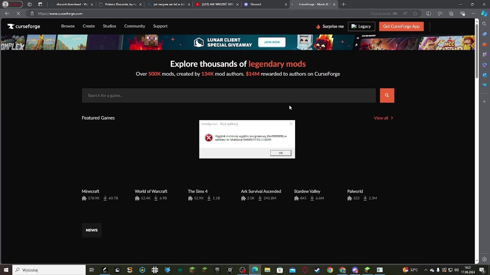The height and width of the screenshot is (275, 490).
Task: Open the Support menu
Action: [160, 26]
